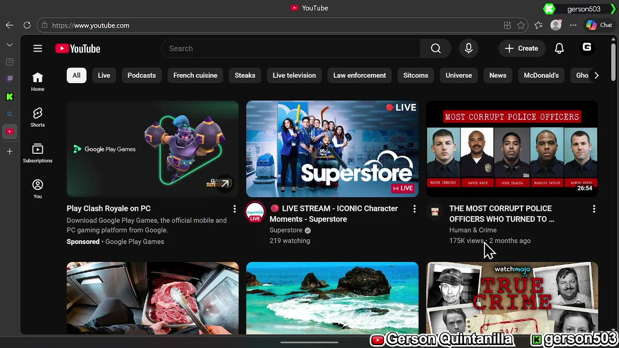Select the All filter chip
Image resolution: width=619 pixels, height=348 pixels.
click(76, 75)
